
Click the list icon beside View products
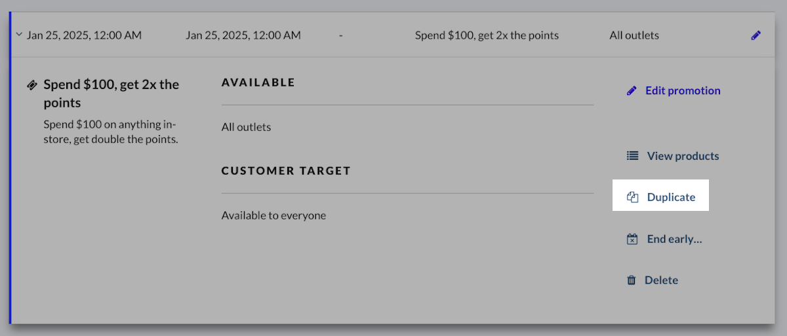coord(632,156)
